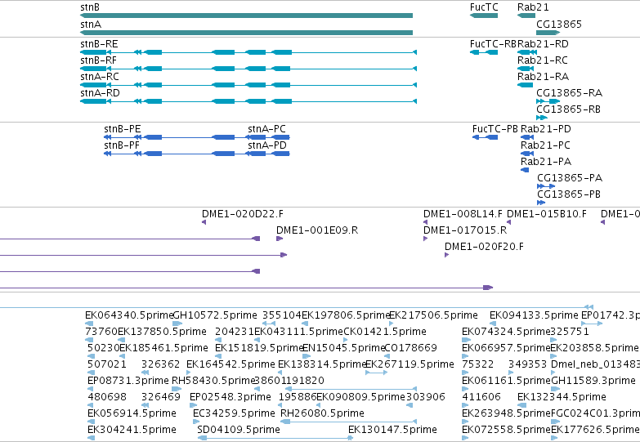Open the EK043111.5prime EST label

[299, 332]
